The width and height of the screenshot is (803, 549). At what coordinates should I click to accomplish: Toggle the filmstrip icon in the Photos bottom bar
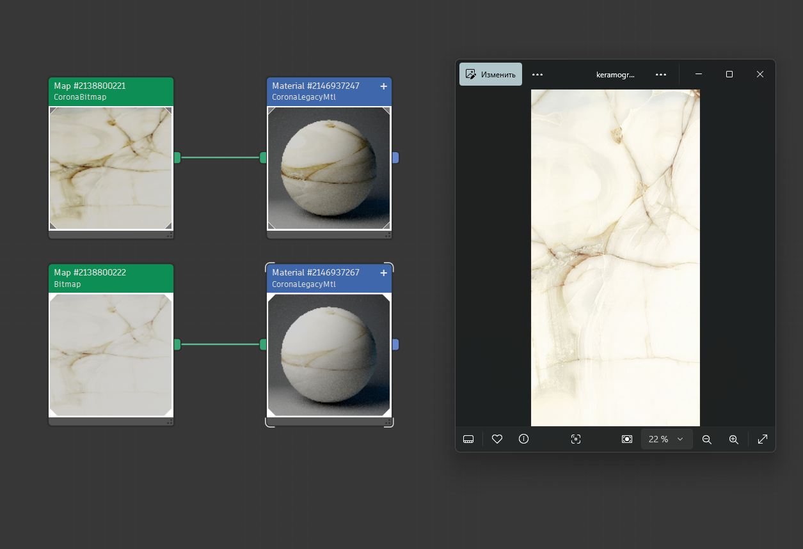tap(468, 439)
